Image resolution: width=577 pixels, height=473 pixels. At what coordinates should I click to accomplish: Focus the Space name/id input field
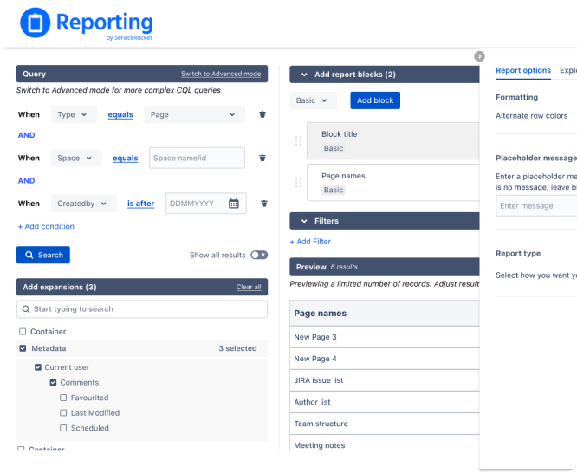coord(197,158)
